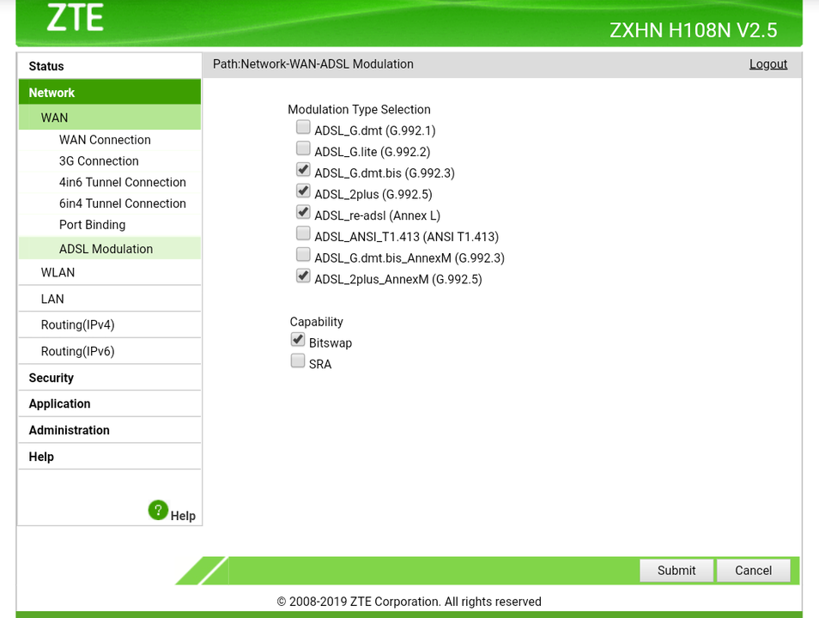The width and height of the screenshot is (819, 618).
Task: Click the ZTE Corporation copyright text
Action: pyautogui.click(x=409, y=602)
